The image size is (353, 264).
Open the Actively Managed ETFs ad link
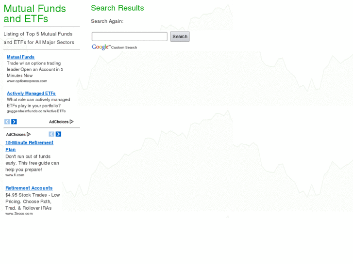pyautogui.click(x=31, y=93)
